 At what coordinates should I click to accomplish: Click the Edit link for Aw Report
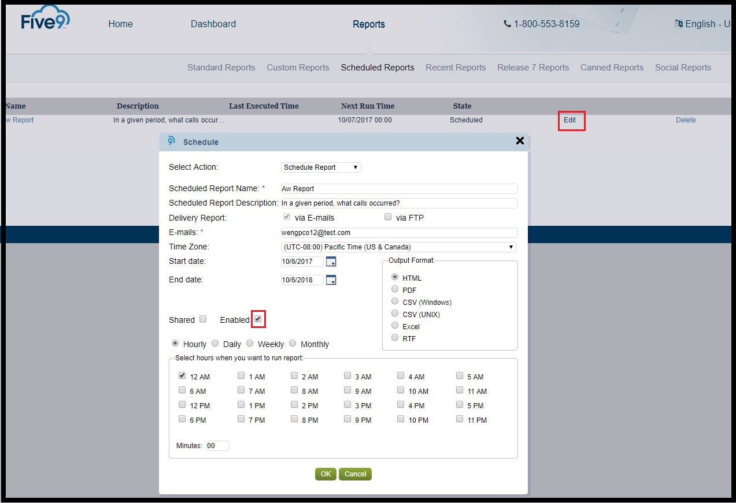coord(570,121)
